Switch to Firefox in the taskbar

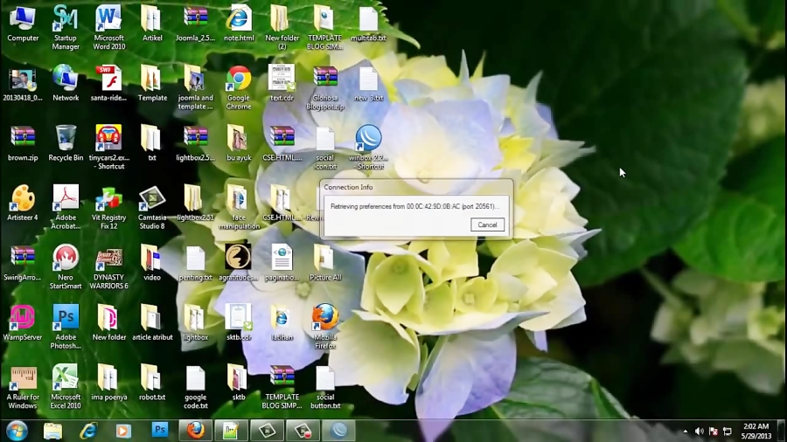coord(195,430)
